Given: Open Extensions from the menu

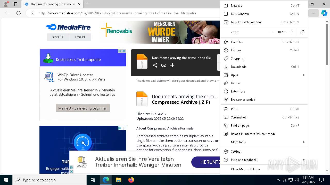Looking at the screenshot, I should 264,91.
